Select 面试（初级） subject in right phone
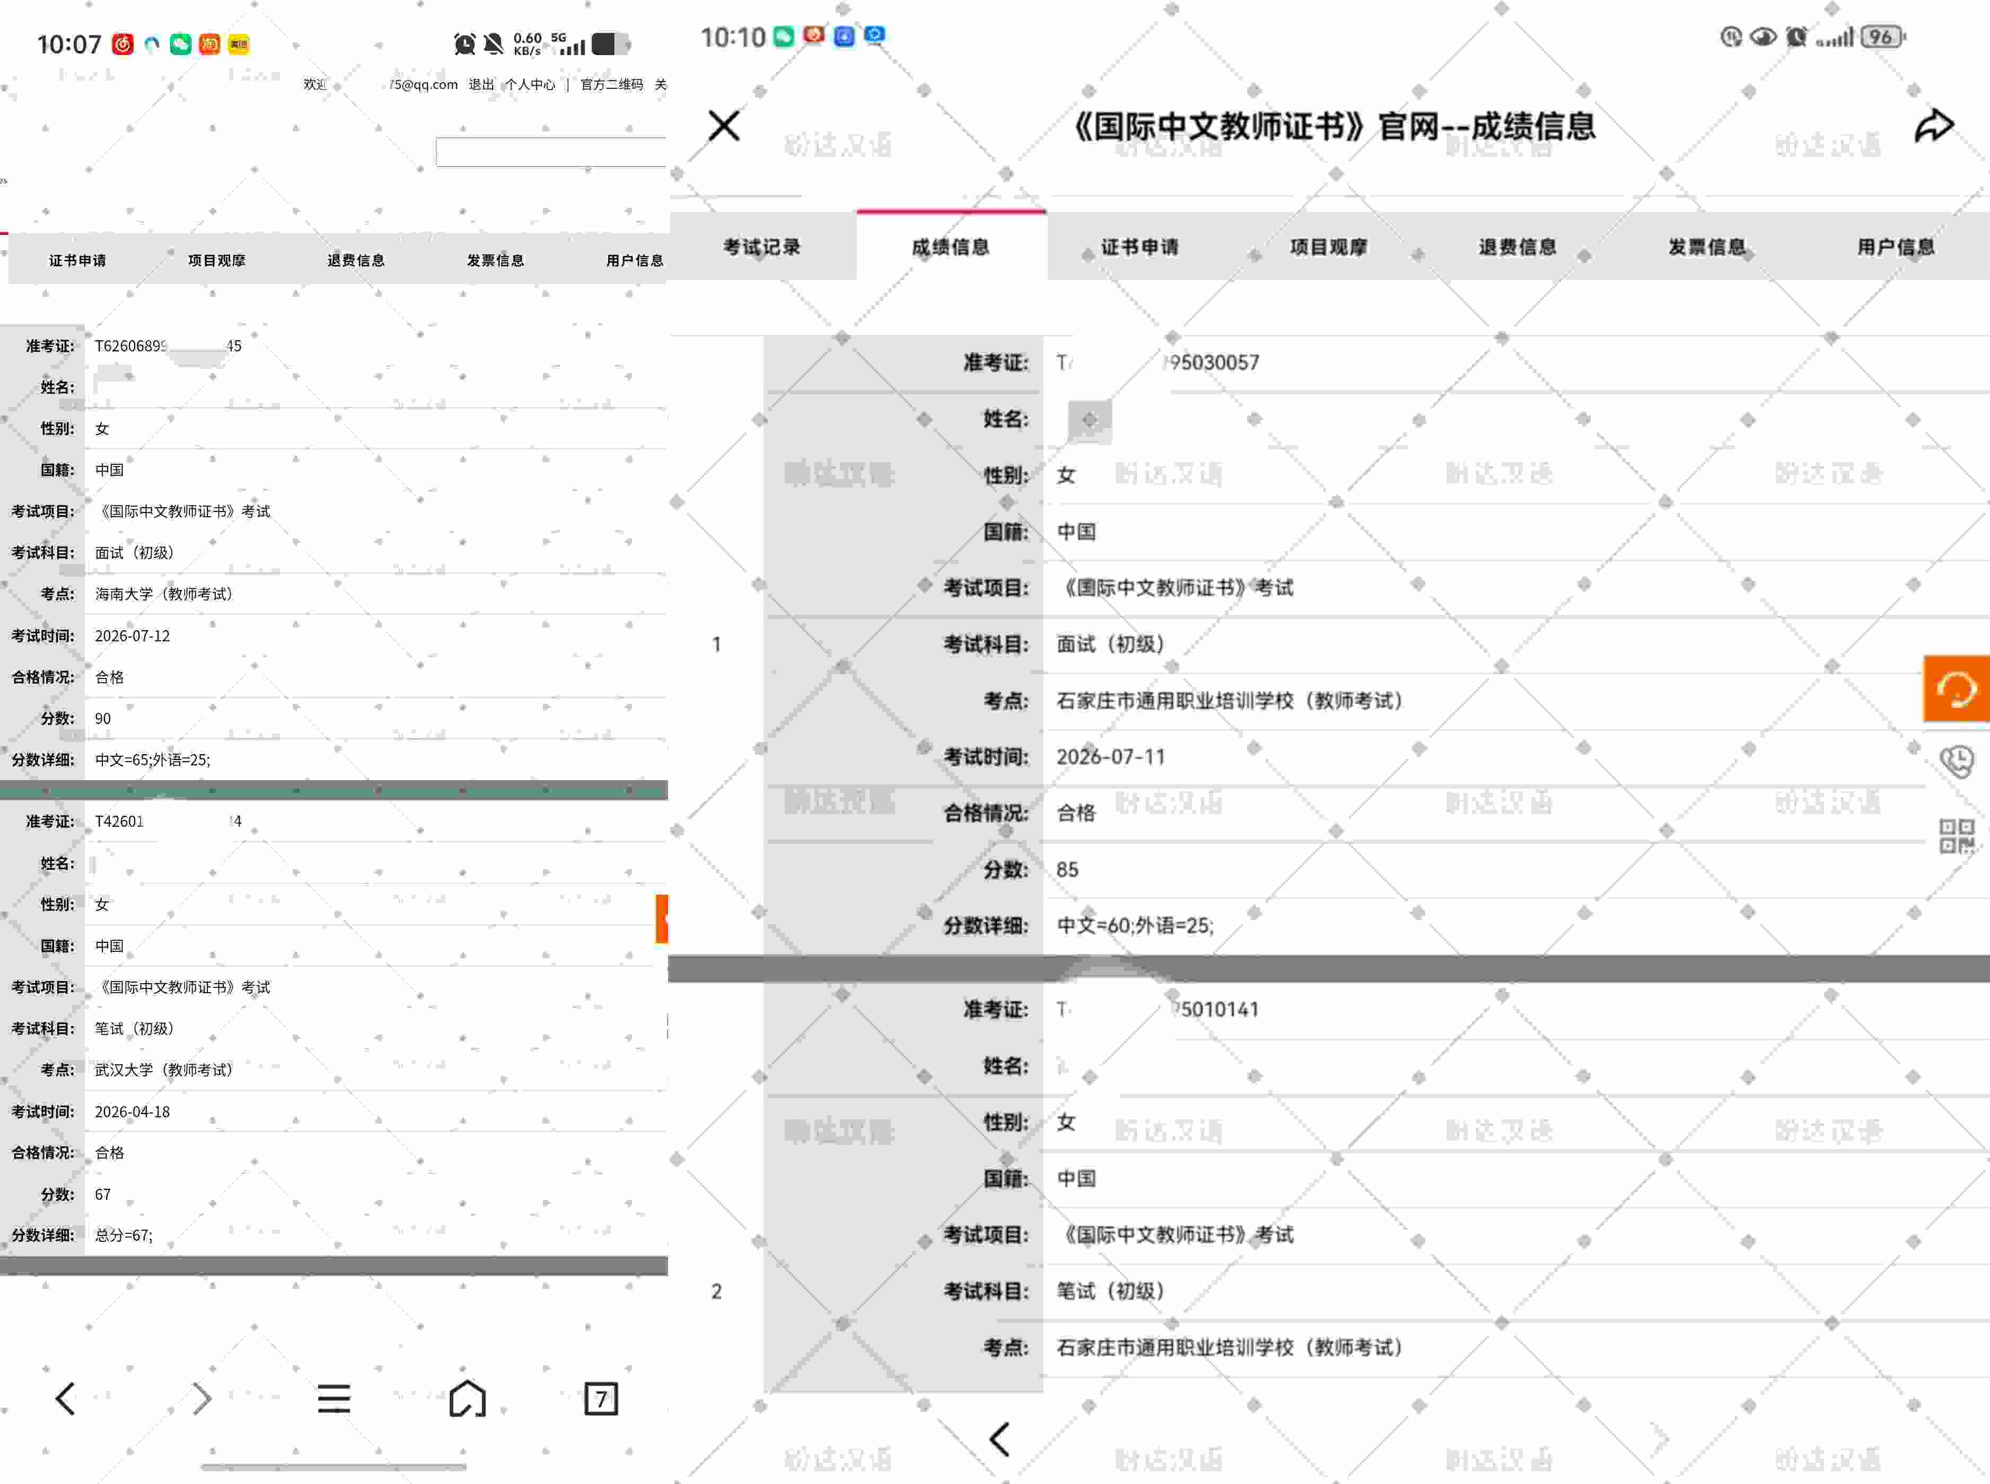 (x=1111, y=644)
